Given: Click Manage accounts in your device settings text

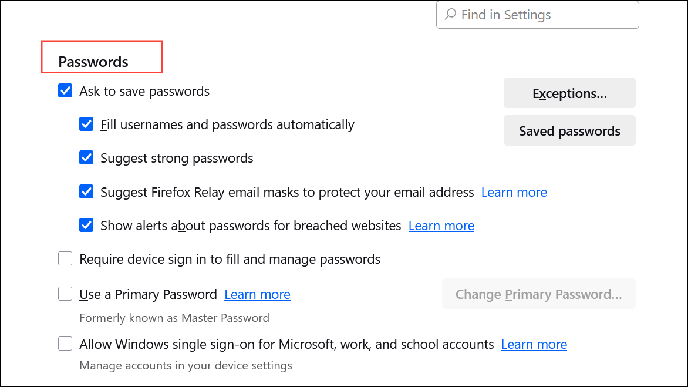Looking at the screenshot, I should 186,366.
